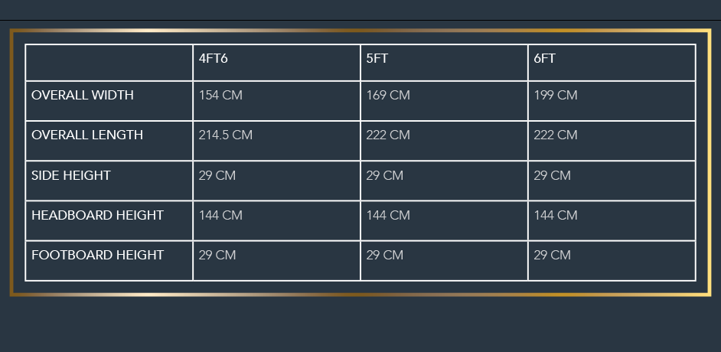
Task: Click the 6FT column header
Action: pos(544,58)
